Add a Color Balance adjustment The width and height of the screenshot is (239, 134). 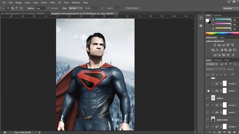click(217, 50)
